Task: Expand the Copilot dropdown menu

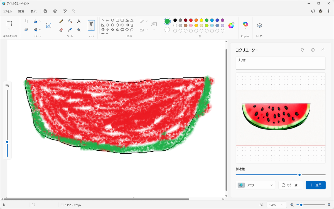Action: [245, 29]
